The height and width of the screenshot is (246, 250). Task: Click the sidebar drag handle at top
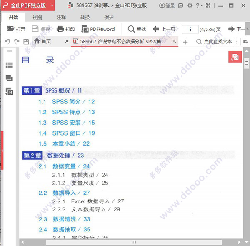point(10,51)
